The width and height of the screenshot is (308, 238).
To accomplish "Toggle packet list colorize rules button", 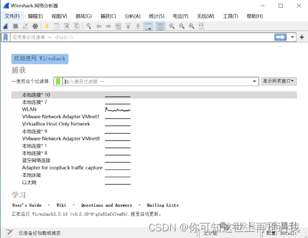I will tap(160, 26).
